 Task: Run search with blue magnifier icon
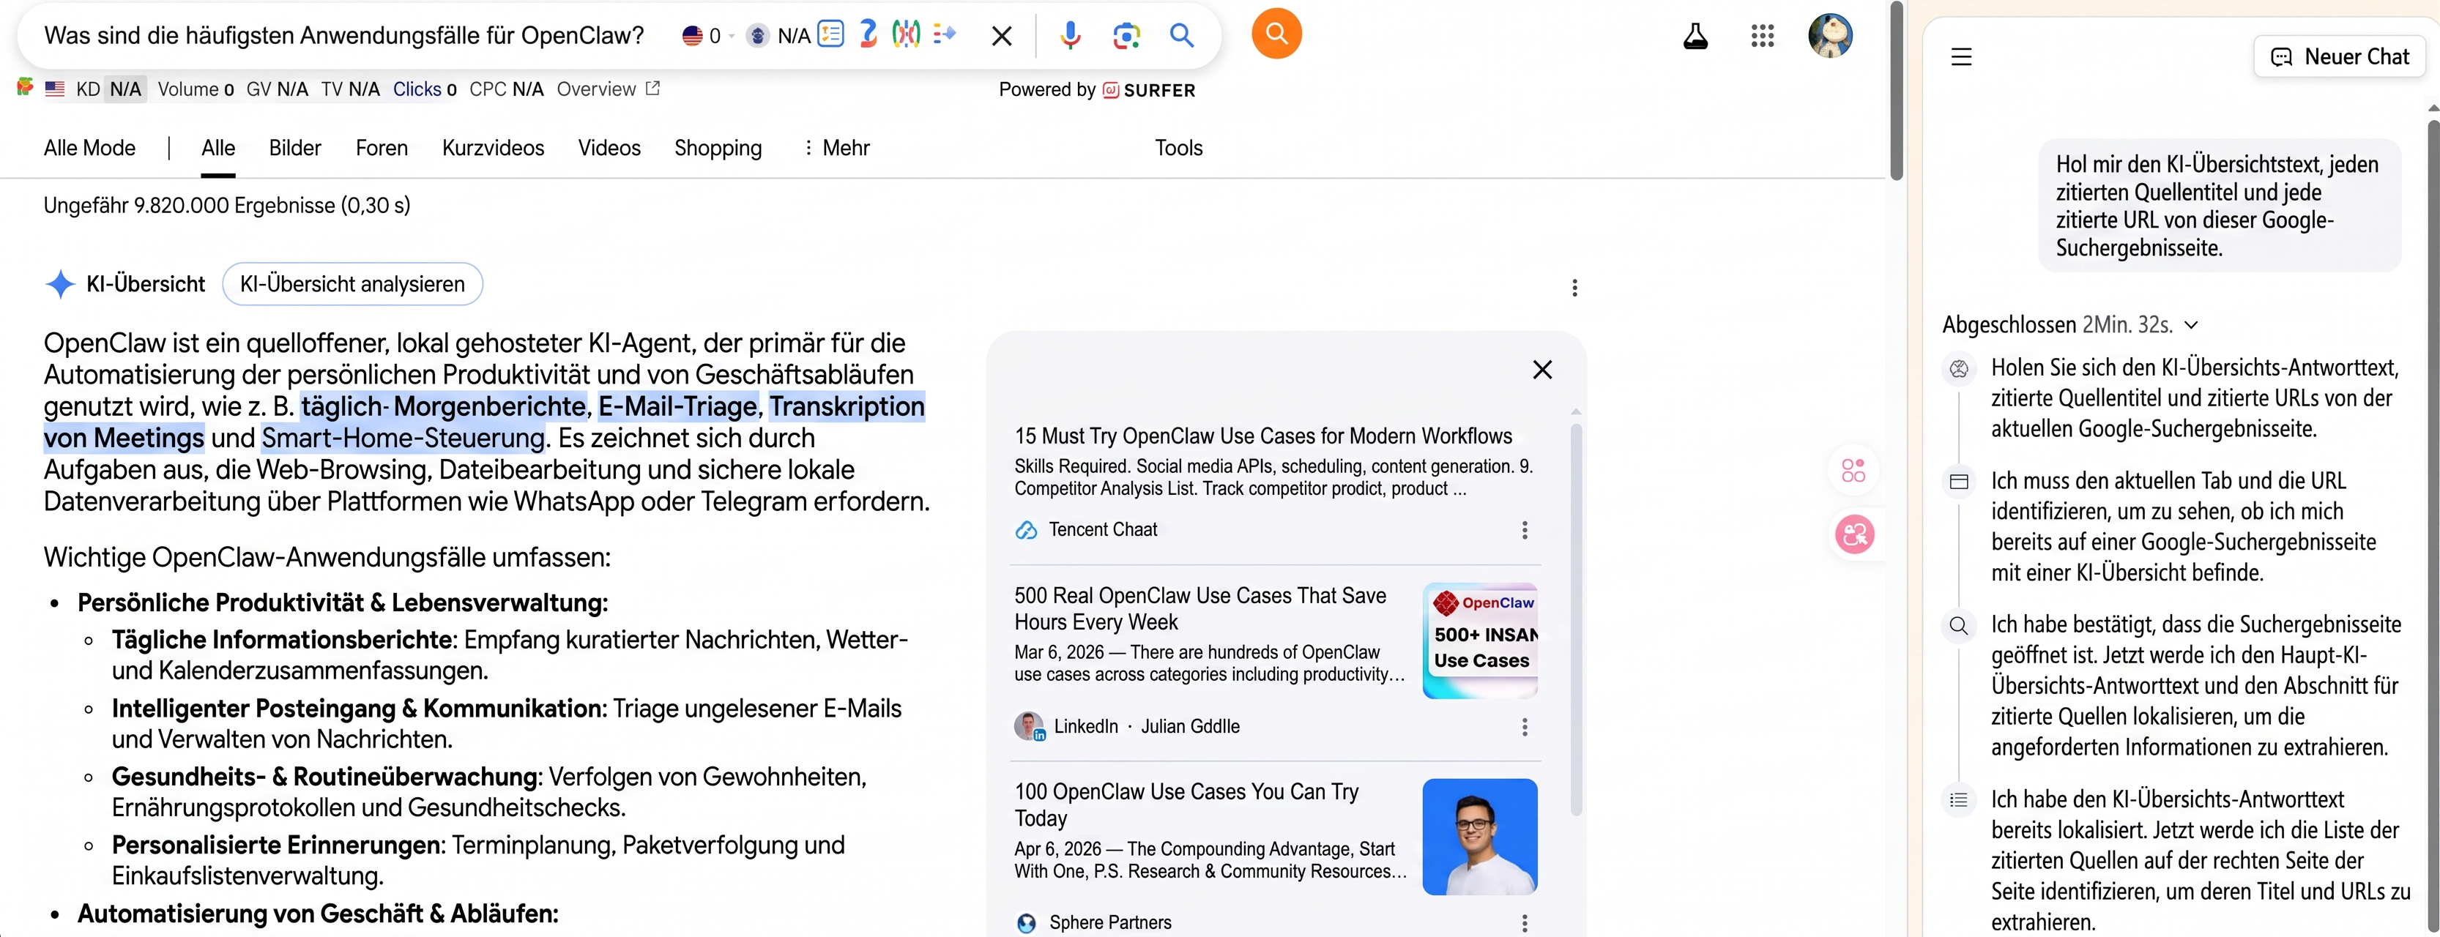1181,36
